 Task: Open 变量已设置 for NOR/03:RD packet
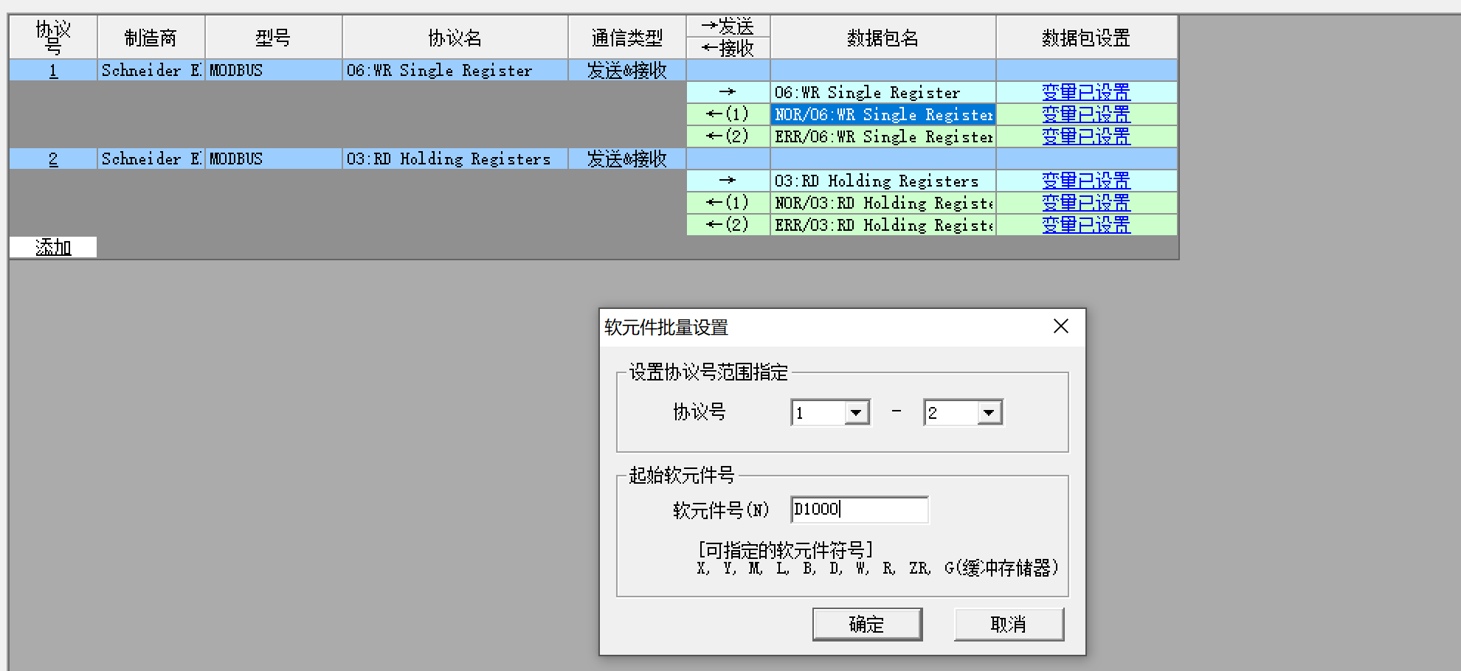[x=1085, y=204]
